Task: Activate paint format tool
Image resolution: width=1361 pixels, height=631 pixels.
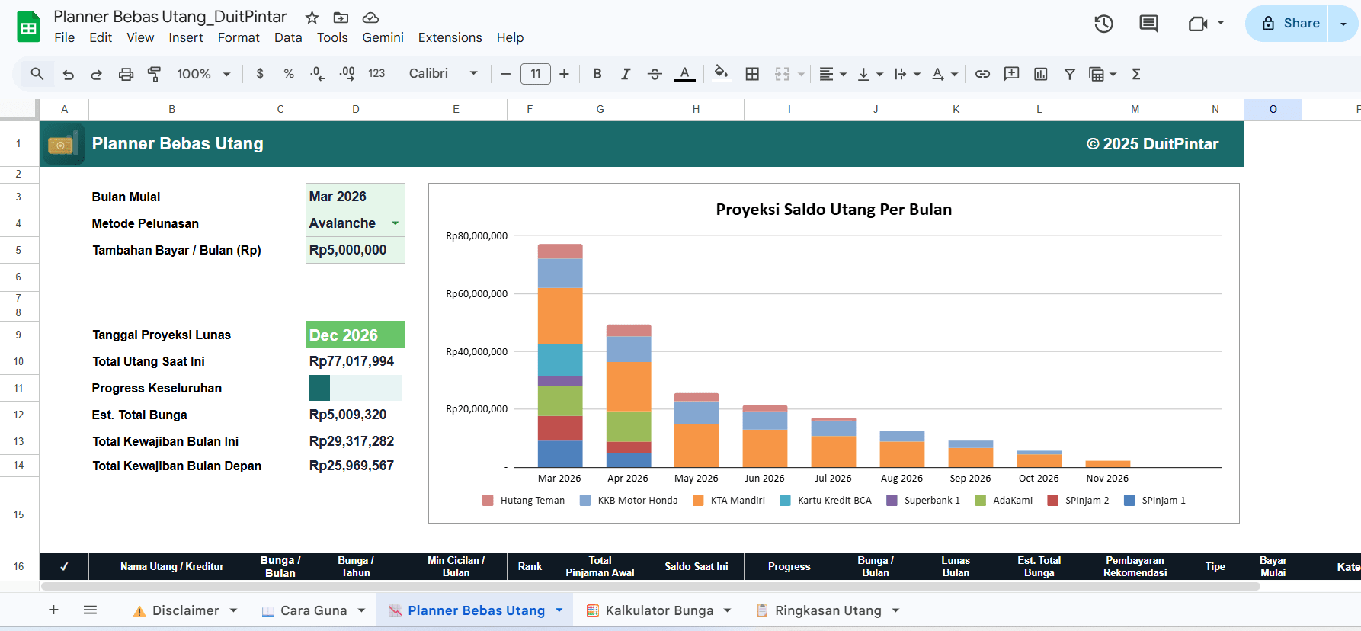Action: [x=155, y=74]
